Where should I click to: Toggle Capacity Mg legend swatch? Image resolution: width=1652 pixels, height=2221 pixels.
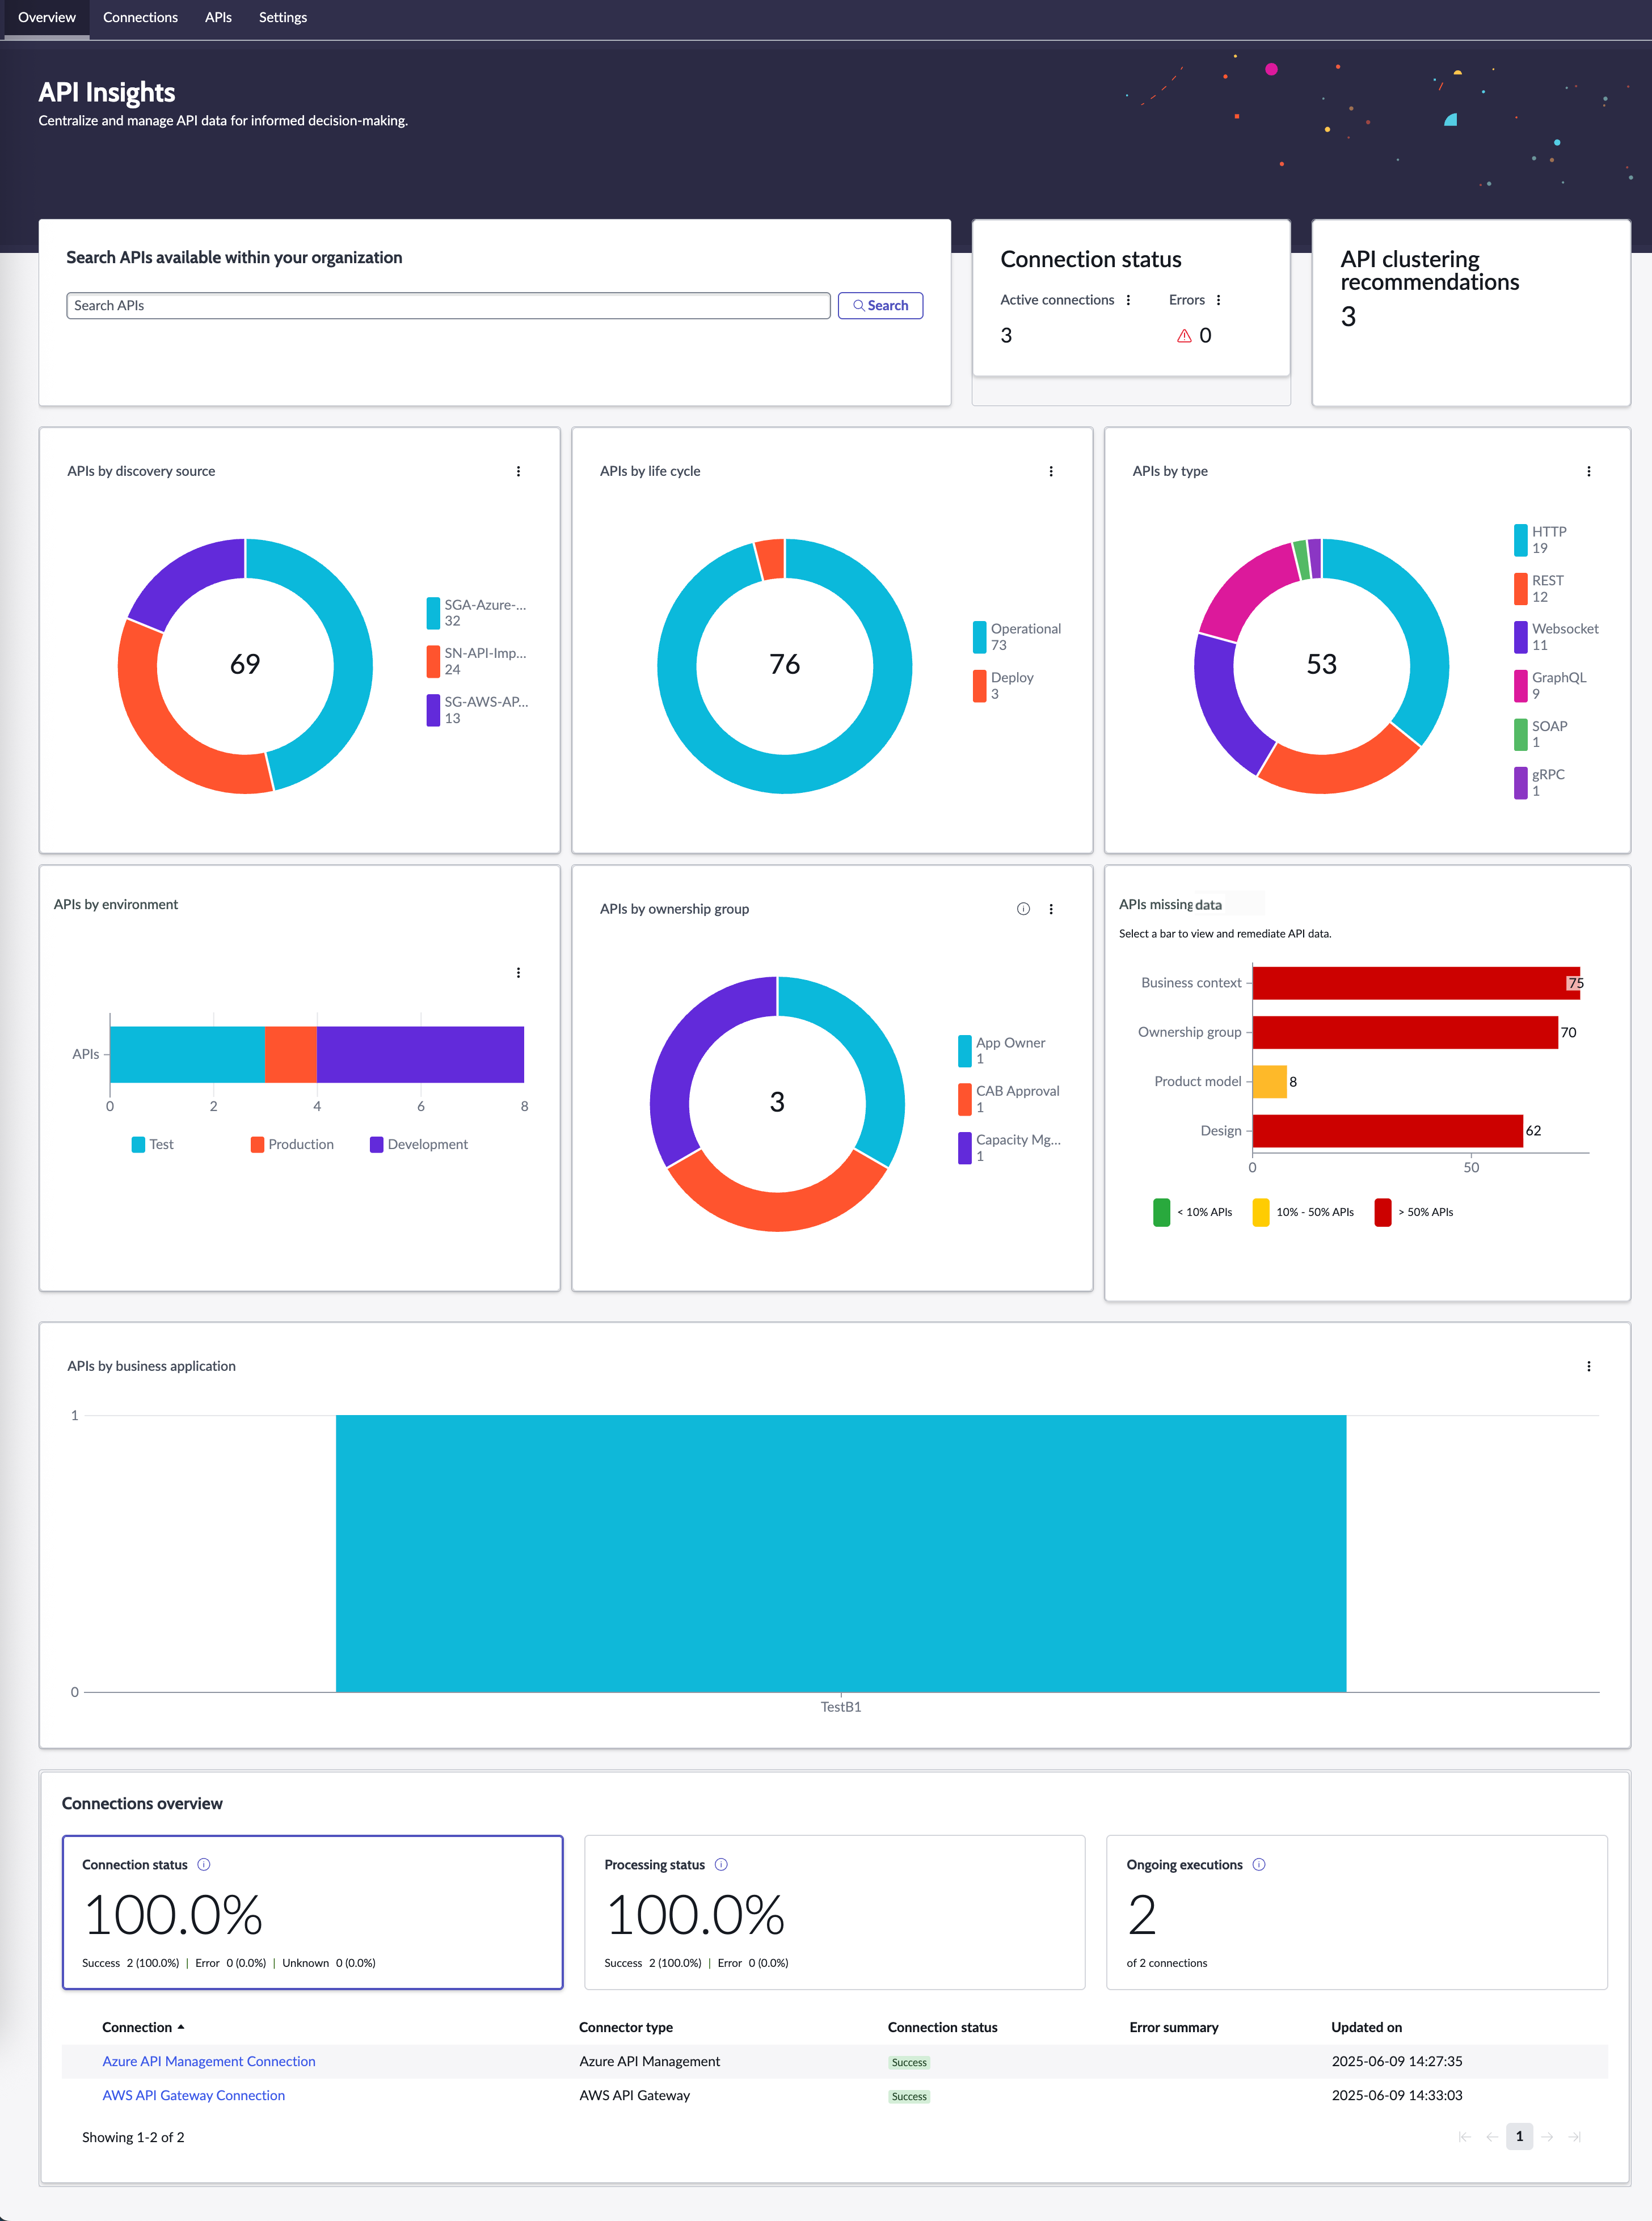tap(965, 1147)
